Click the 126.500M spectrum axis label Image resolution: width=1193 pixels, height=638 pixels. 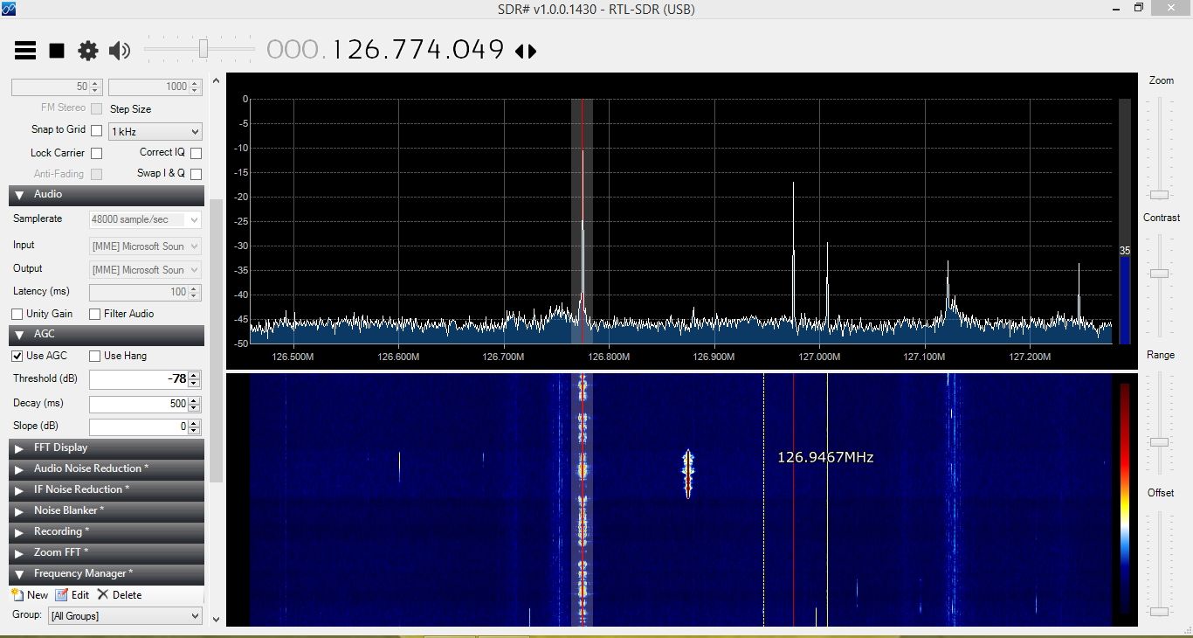pos(293,357)
